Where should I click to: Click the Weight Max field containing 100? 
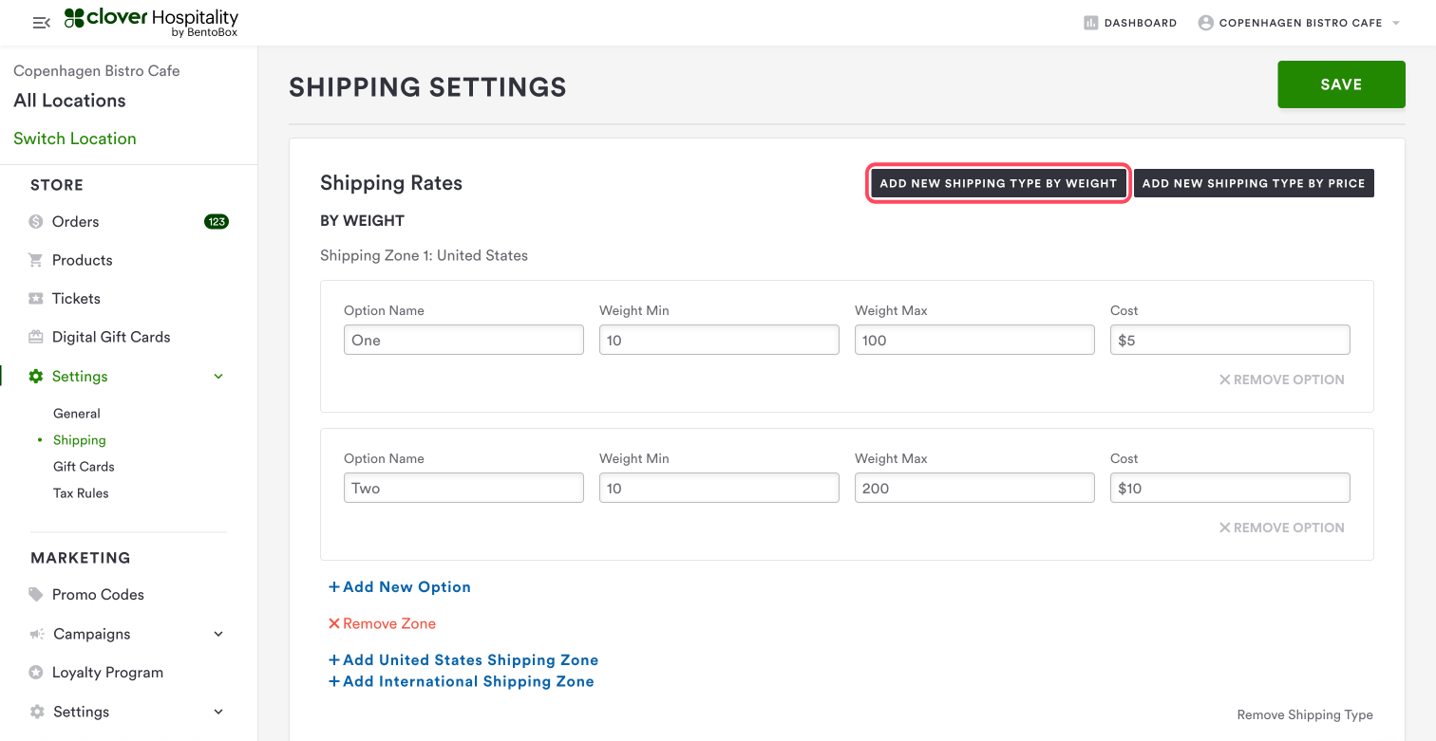[x=973, y=341]
